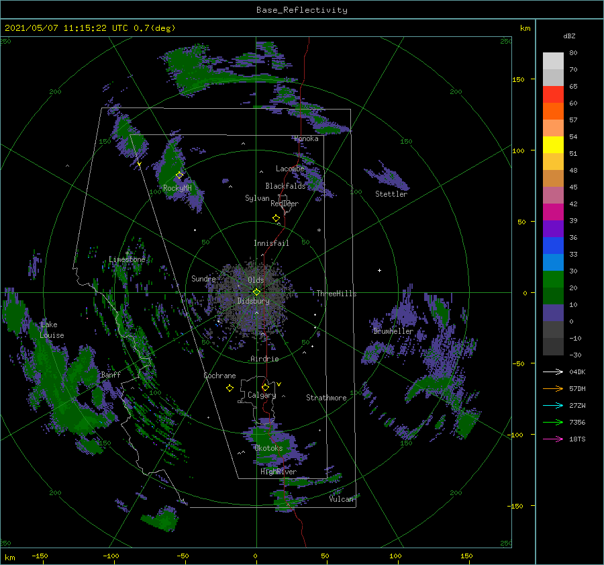Click the Banff label
604x565 pixels.
pos(111,375)
